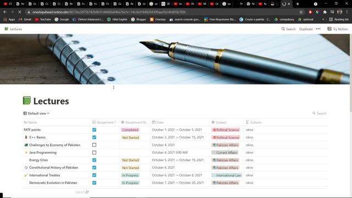This screenshot has width=352, height=198.
Task: Uncheck Constitutional History of Pakistan checkbox
Action: pyautogui.click(x=94, y=168)
